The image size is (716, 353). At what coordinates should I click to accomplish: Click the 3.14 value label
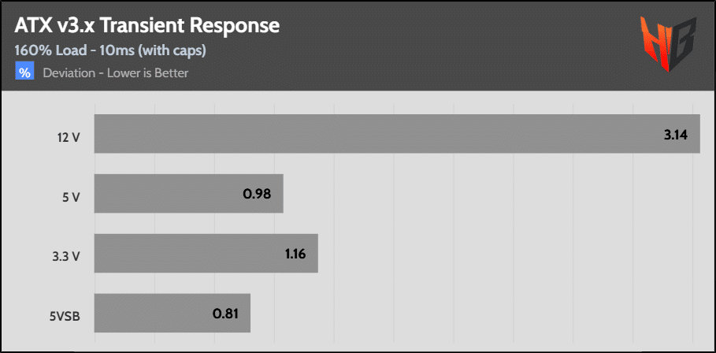[x=676, y=135]
